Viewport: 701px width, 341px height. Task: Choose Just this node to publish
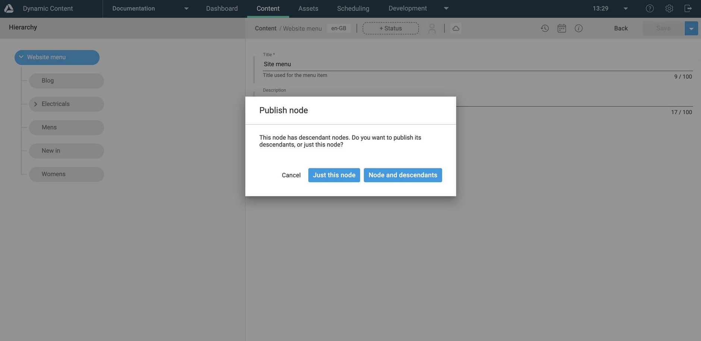click(x=334, y=175)
